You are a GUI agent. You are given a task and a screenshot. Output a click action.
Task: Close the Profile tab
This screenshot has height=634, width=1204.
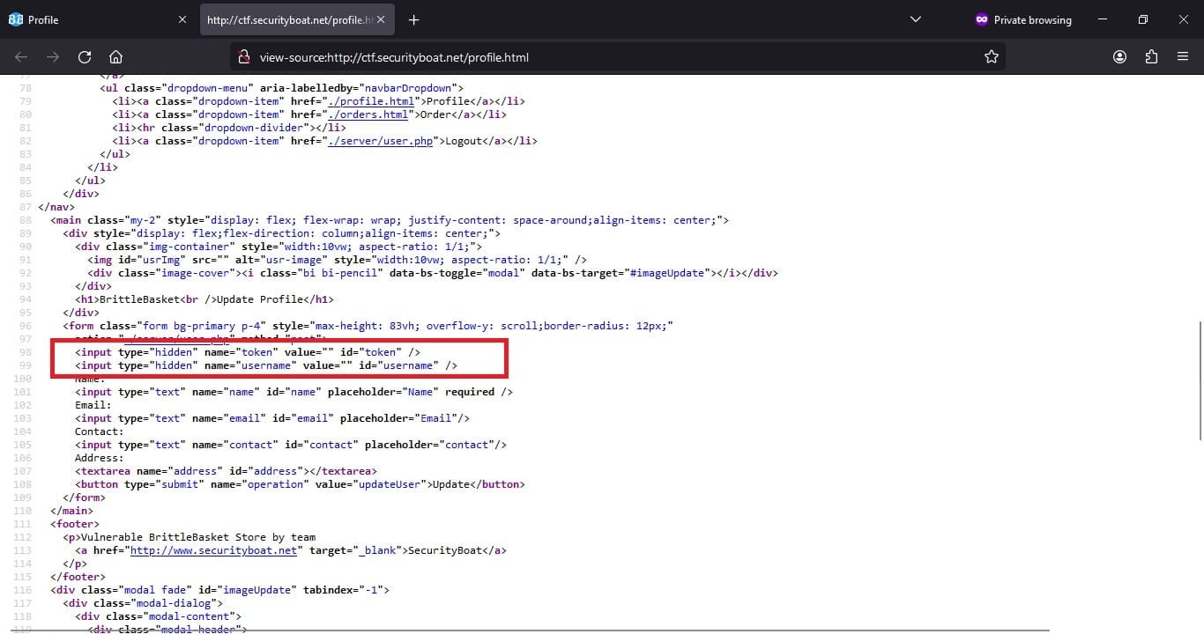tap(182, 19)
